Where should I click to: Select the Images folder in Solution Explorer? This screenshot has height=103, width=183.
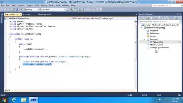click(x=153, y=36)
